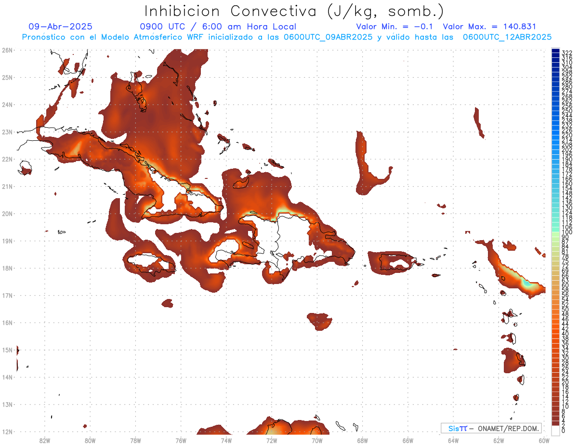This screenshot has width=578, height=447.
Task: Click the title 'Inhibicion Convectiva (J/kg, somb.)'
Action: click(294, 11)
